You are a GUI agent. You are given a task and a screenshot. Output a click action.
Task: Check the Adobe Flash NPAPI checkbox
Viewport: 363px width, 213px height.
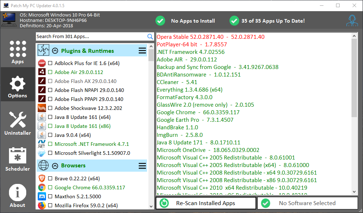coord(50,90)
